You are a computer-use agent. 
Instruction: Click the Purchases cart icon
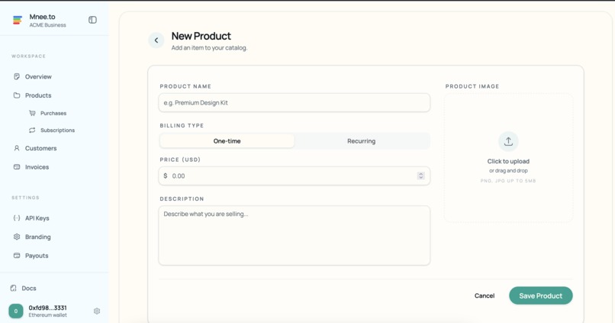coord(32,113)
